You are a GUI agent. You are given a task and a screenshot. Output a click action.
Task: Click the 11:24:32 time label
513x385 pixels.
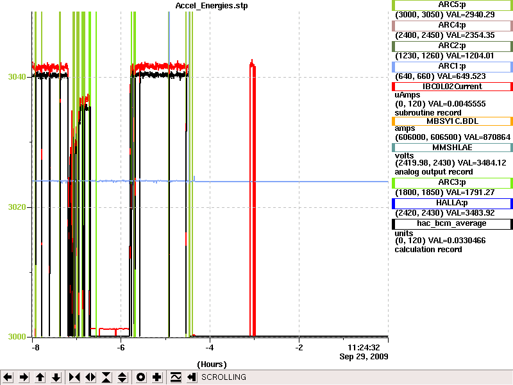[x=364, y=348]
